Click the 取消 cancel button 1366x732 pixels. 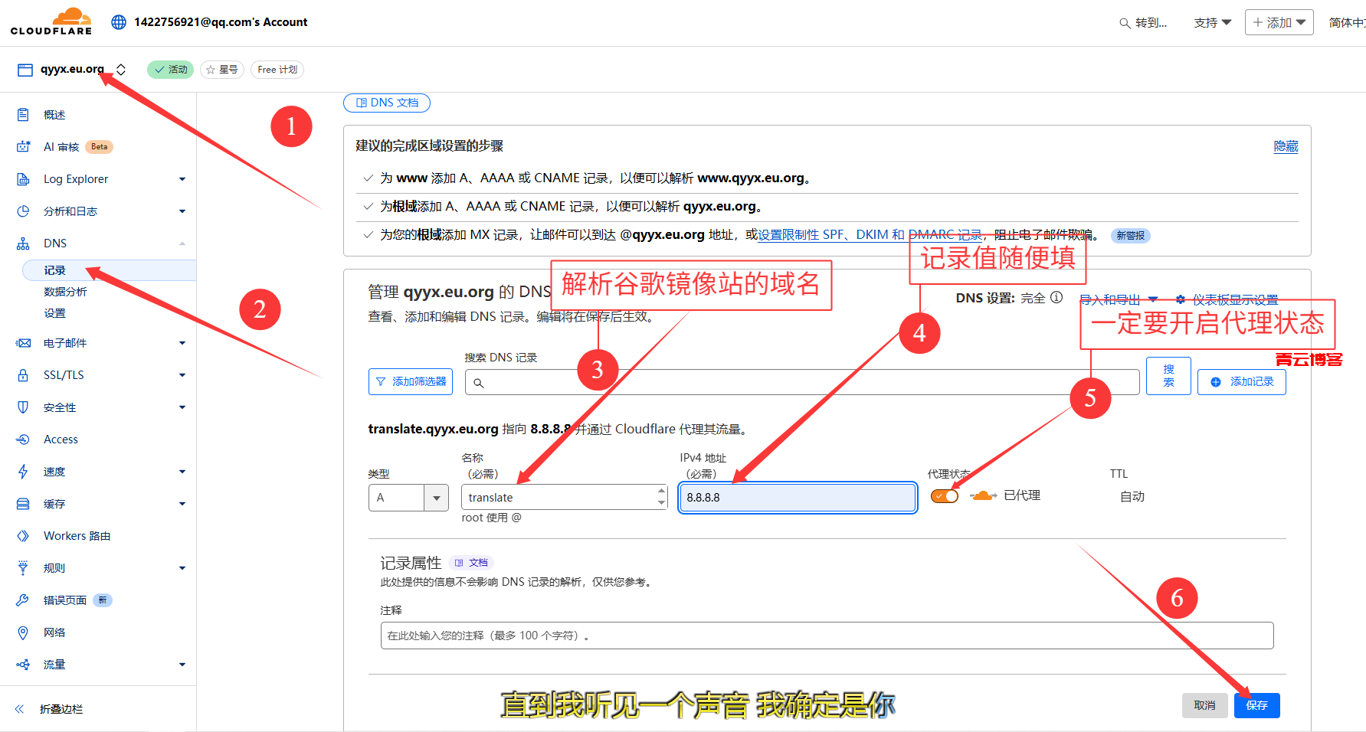1204,705
